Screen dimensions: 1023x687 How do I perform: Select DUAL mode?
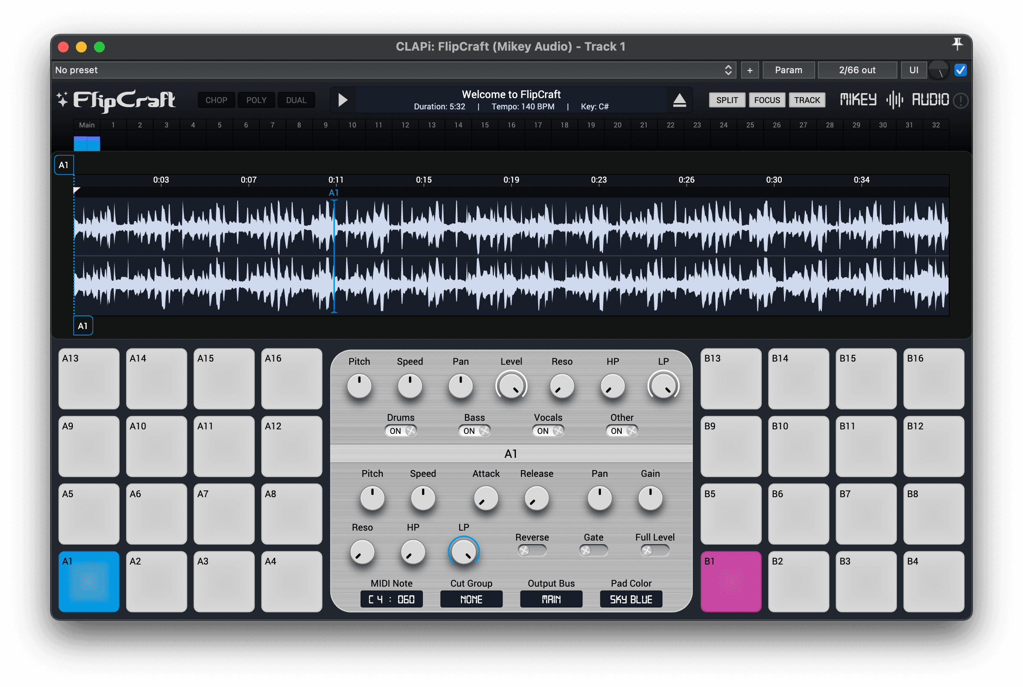click(296, 100)
